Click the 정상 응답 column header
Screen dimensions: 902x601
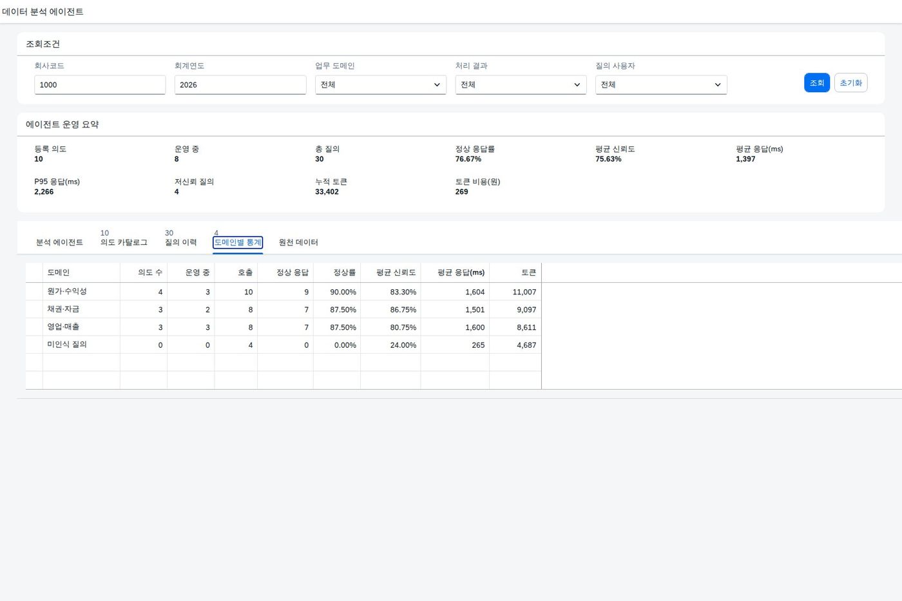285,272
